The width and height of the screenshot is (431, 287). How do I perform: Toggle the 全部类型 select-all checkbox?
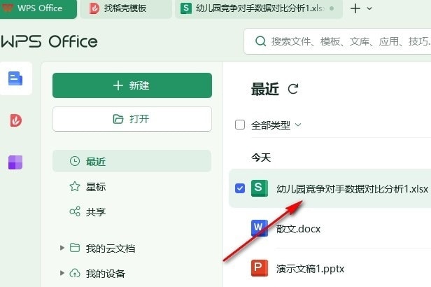(240, 125)
